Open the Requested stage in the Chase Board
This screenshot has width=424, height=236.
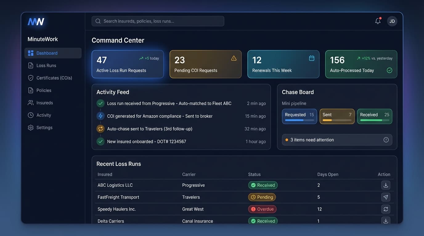click(299, 116)
